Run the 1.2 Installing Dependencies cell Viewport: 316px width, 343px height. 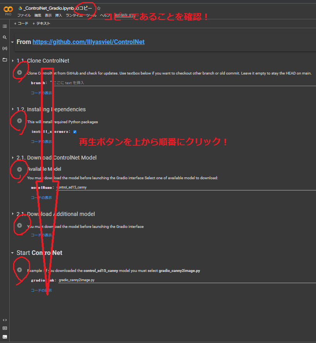(x=19, y=121)
